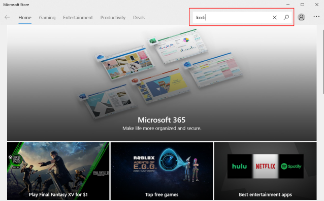Click the vertical scrollbar on right edge
Image resolution: width=324 pixels, height=201 pixels.
(323, 62)
